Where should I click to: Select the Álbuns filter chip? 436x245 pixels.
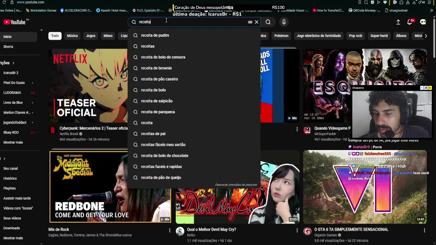(x=401, y=36)
